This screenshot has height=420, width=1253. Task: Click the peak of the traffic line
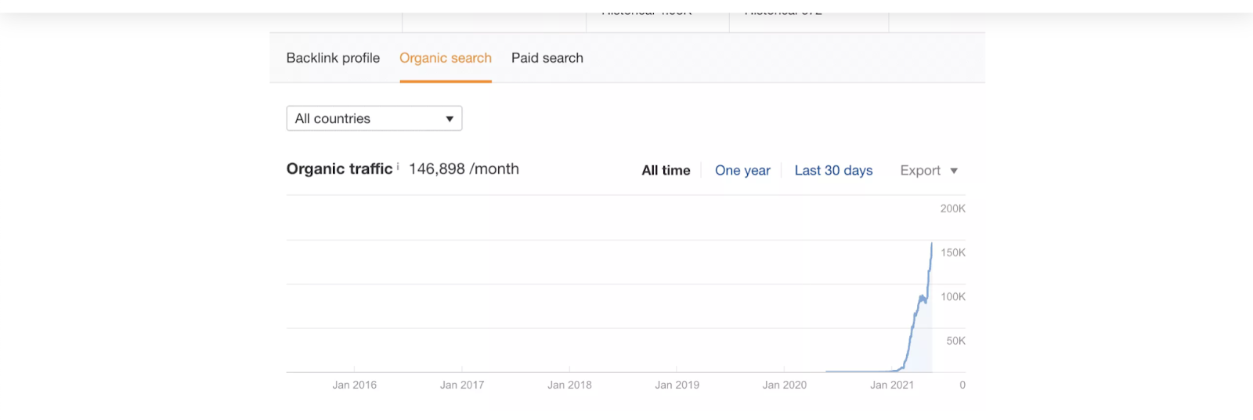(x=932, y=244)
